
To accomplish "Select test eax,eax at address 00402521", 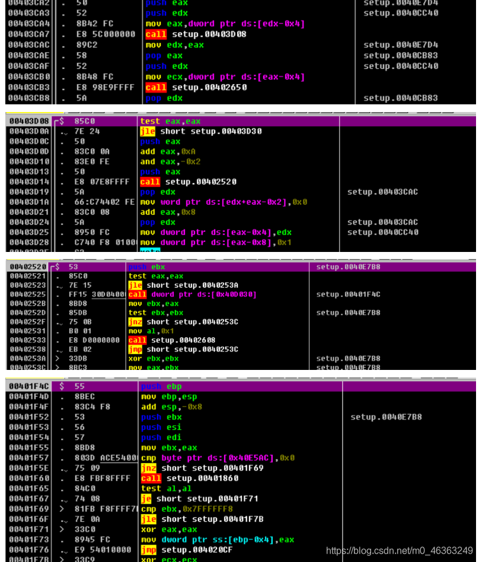I will click(155, 276).
